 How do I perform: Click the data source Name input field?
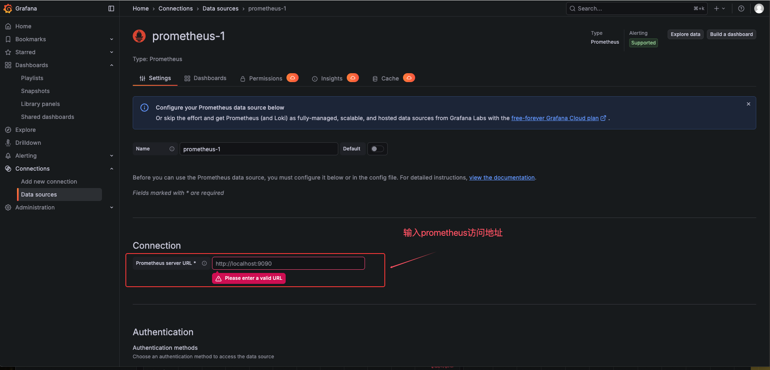(259, 149)
